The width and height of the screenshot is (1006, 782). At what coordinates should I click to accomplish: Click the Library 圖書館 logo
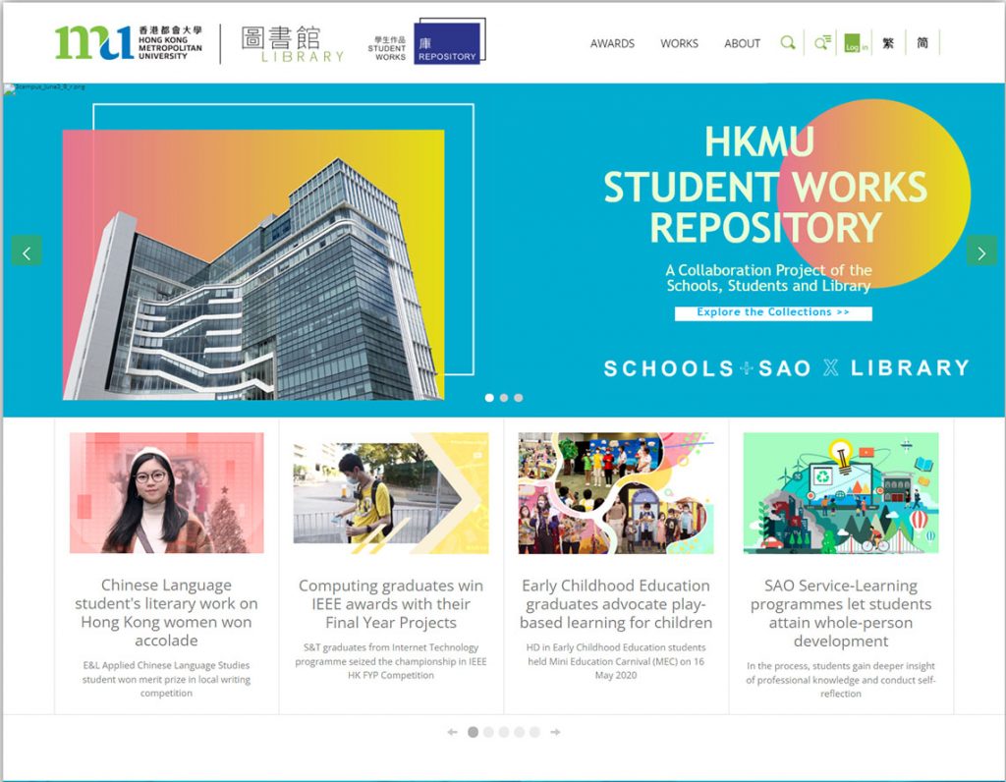tap(292, 43)
